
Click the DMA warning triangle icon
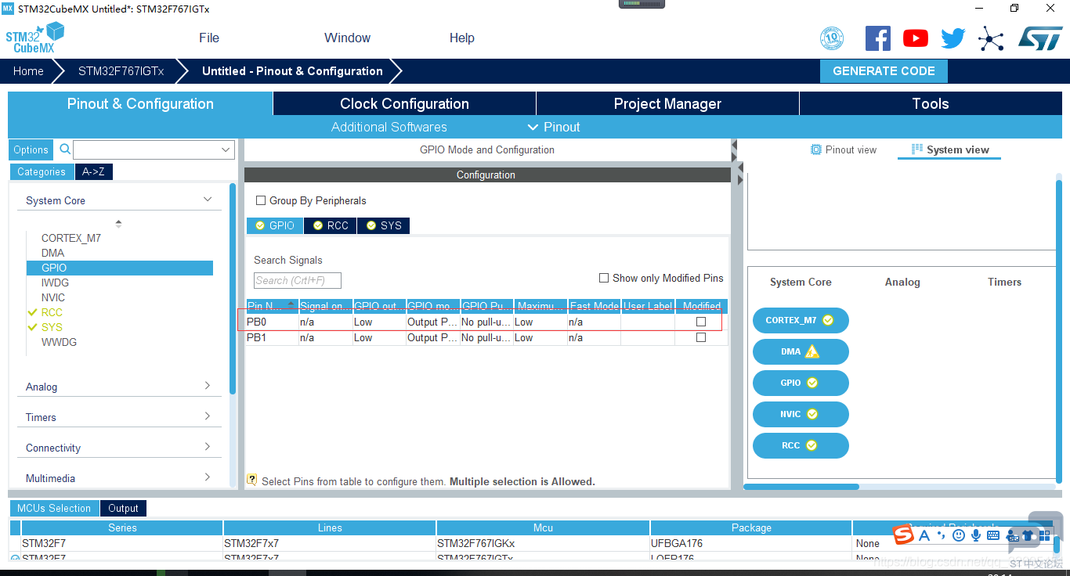pos(812,351)
